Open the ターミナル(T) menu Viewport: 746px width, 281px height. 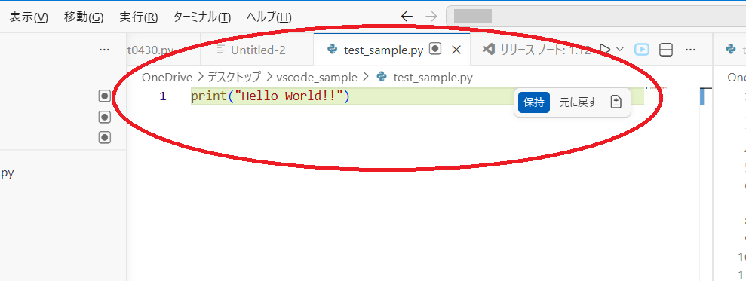pyautogui.click(x=201, y=17)
